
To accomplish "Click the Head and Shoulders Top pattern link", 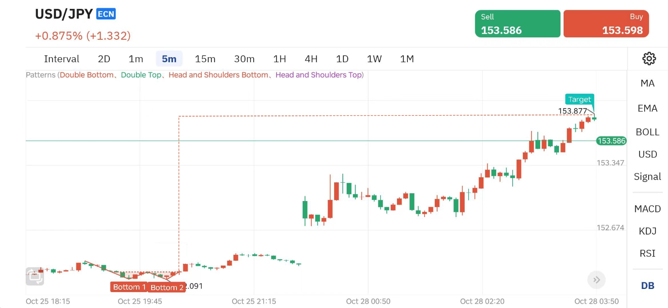I will 319,75.
